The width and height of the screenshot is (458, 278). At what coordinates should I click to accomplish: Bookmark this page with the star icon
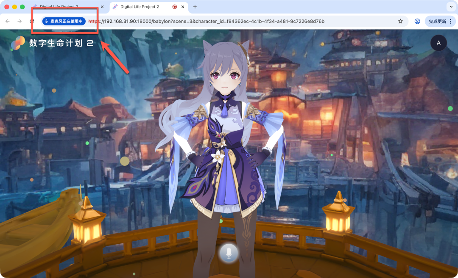coord(400,21)
